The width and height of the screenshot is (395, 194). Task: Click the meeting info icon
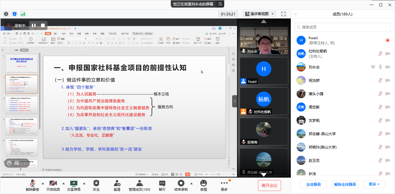(x=6, y=14)
